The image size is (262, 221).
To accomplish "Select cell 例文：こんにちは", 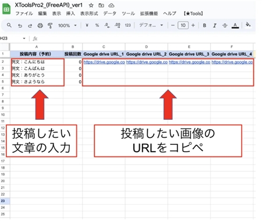I will (x=37, y=62).
